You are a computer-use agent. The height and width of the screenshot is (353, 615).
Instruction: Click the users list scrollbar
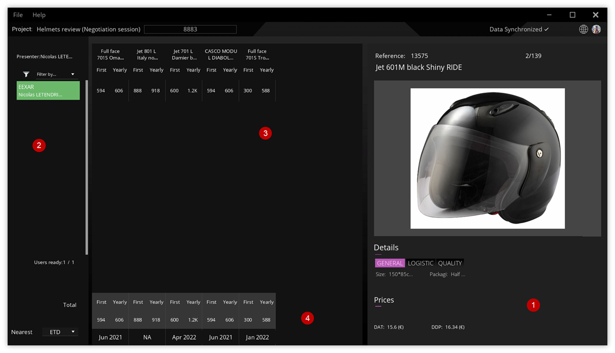pyautogui.click(x=87, y=167)
